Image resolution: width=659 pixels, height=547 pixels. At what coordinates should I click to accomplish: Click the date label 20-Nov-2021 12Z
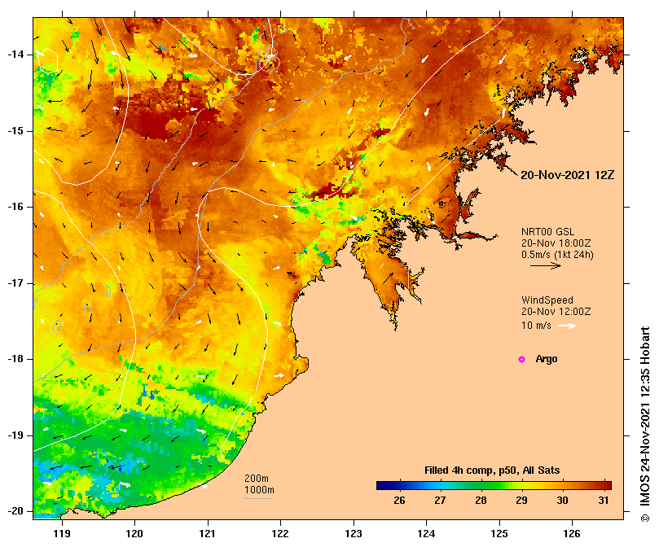(x=568, y=175)
